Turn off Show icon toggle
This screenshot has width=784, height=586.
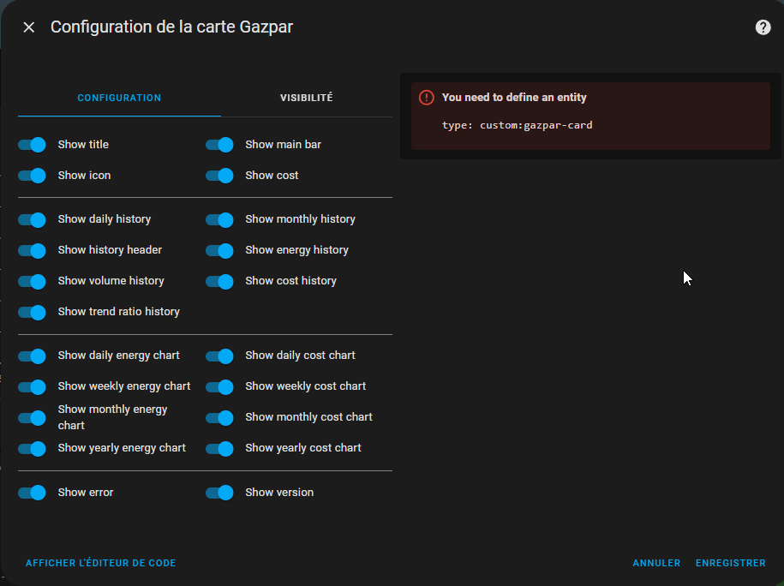[32, 176]
